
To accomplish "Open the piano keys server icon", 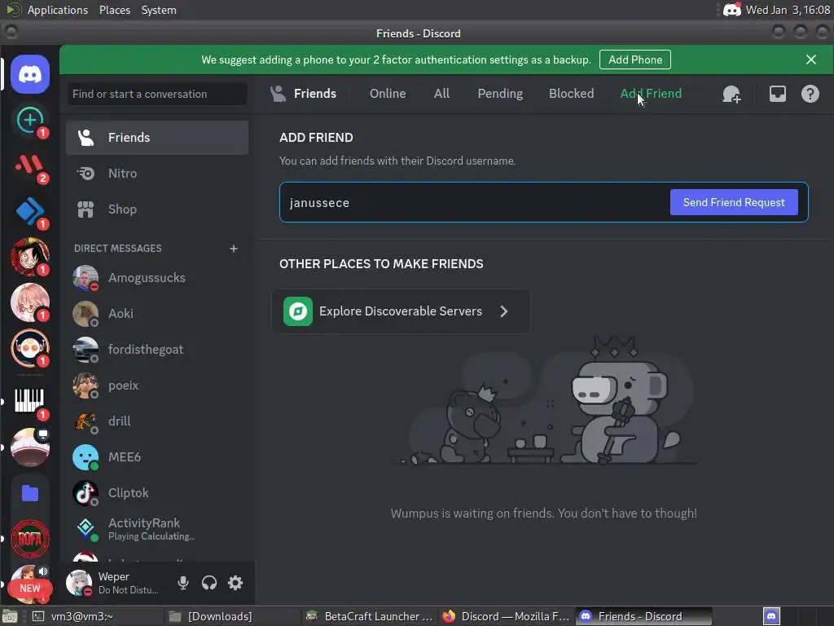I will pos(30,401).
